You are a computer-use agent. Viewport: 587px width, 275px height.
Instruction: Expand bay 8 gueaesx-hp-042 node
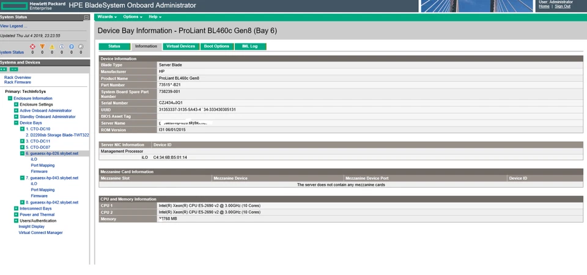pos(22,202)
